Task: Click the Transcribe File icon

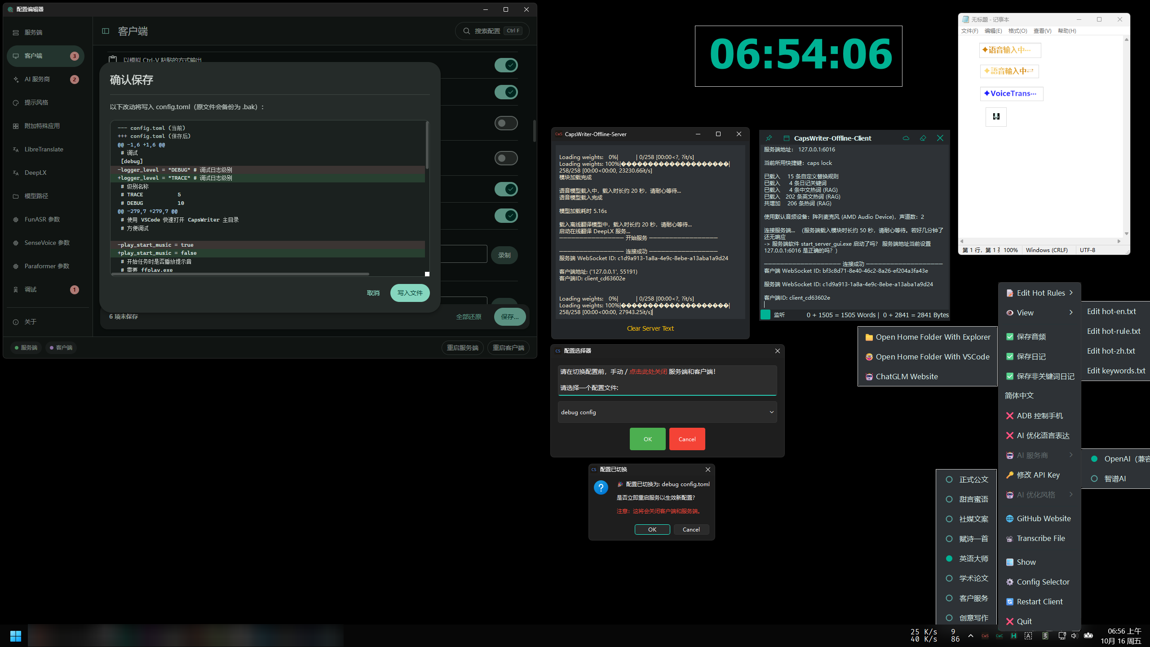Action: tap(1009, 538)
